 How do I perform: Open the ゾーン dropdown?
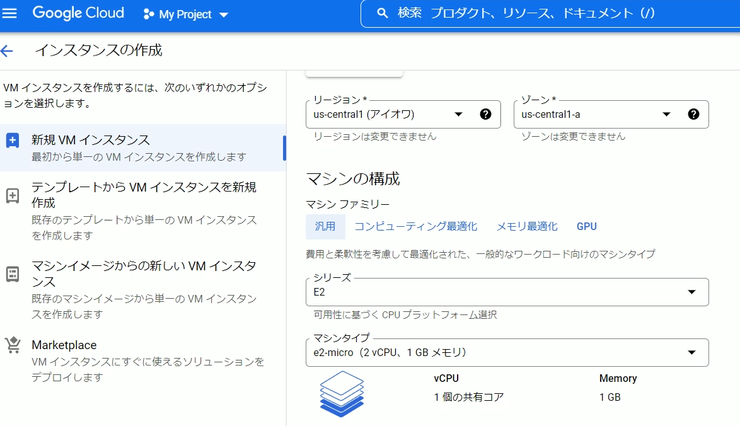pos(666,114)
